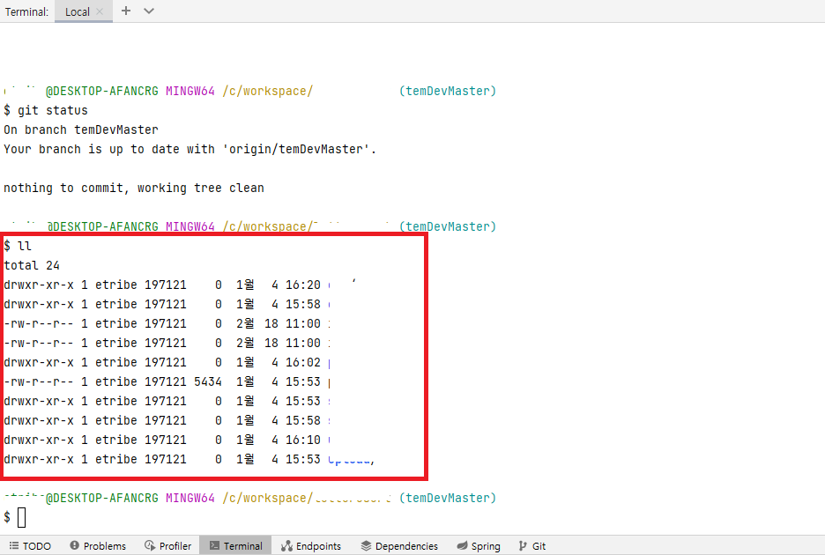Switch to the Local terminal tab

pos(78,11)
